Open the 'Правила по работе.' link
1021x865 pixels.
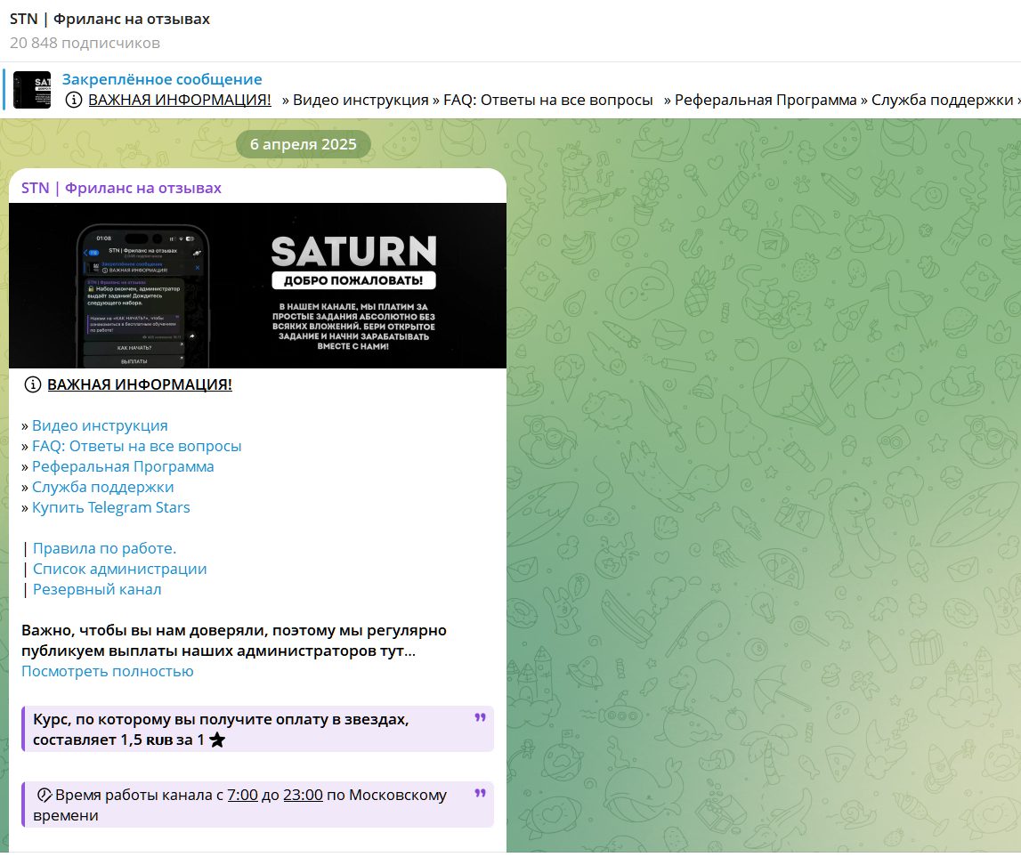pos(104,549)
